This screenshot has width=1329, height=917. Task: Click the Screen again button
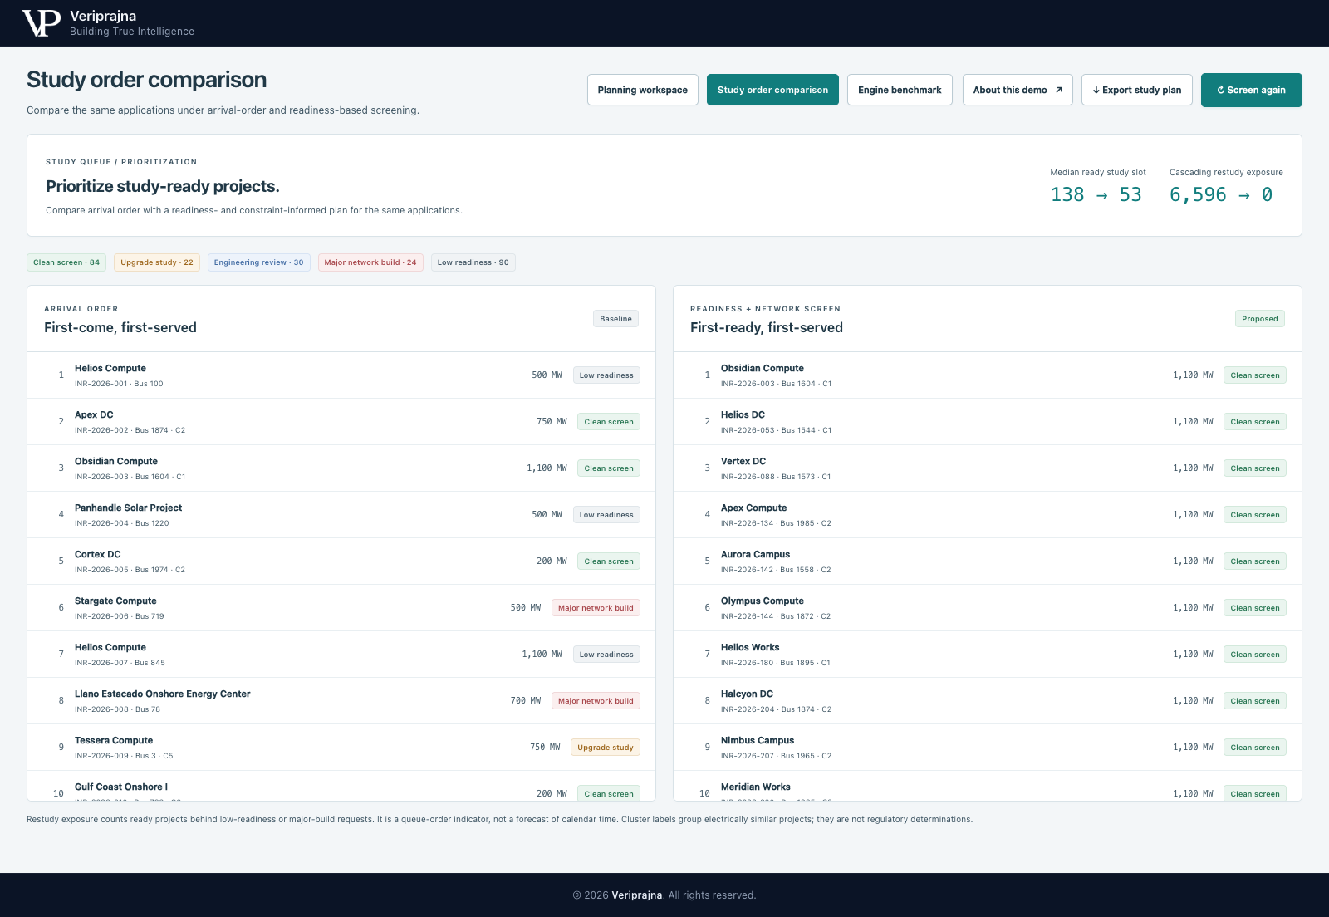pos(1252,90)
